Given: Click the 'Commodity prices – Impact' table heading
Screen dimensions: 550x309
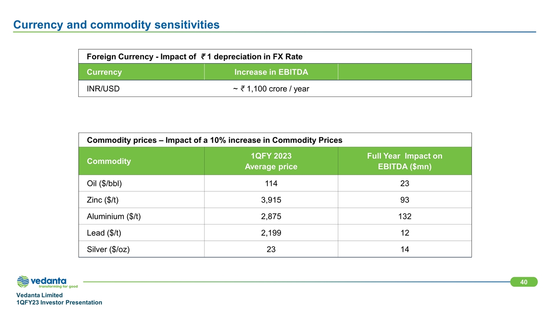Looking at the screenshot, I should point(215,140).
